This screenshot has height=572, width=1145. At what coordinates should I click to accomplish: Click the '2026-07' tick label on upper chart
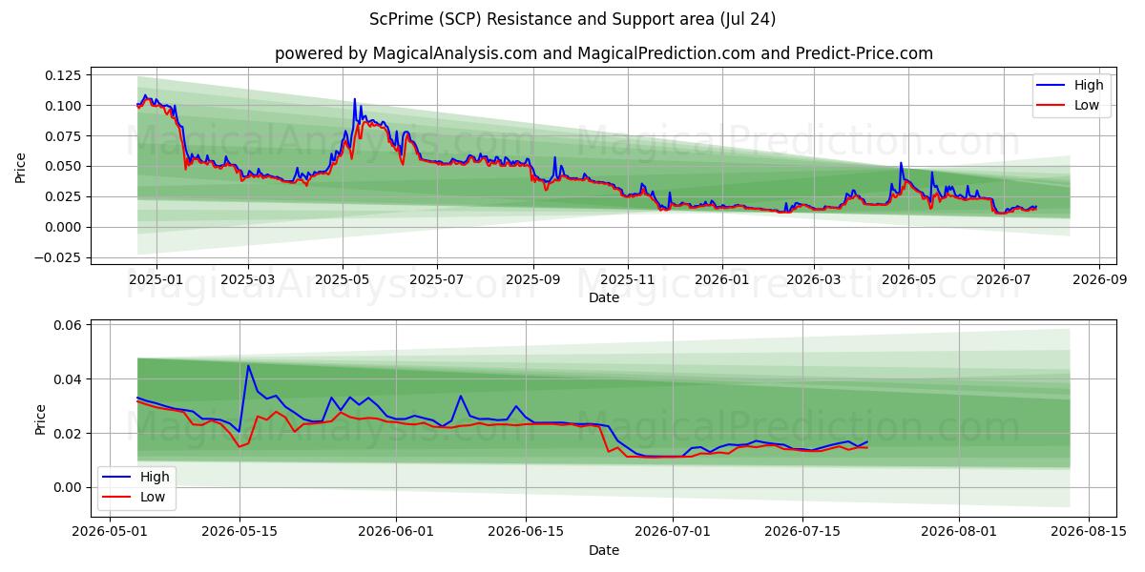click(x=1003, y=280)
